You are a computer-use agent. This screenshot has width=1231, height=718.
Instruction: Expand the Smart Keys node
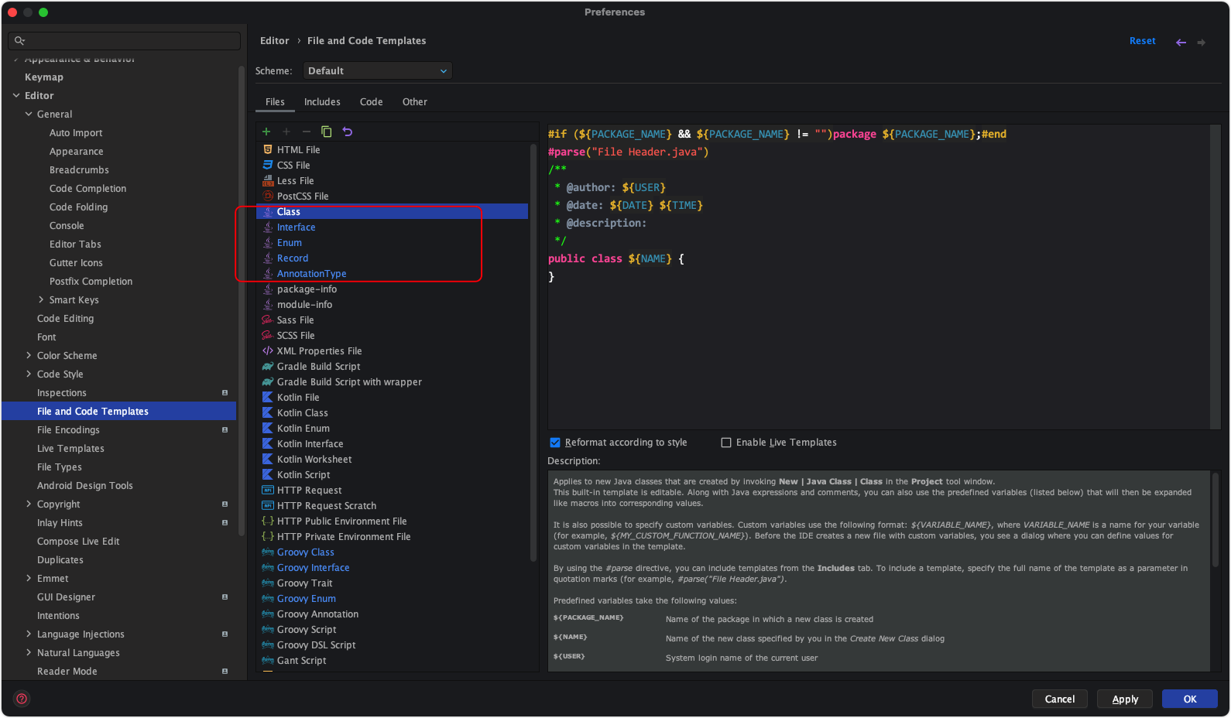click(x=41, y=300)
